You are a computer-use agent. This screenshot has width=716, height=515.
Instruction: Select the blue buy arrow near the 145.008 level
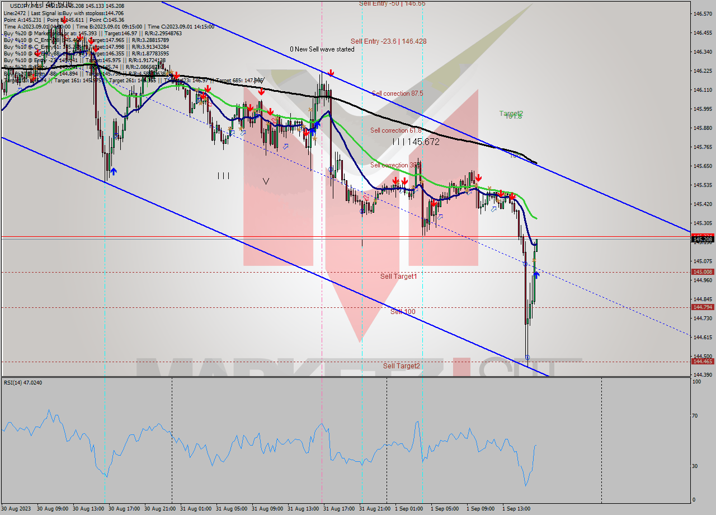[x=536, y=274]
